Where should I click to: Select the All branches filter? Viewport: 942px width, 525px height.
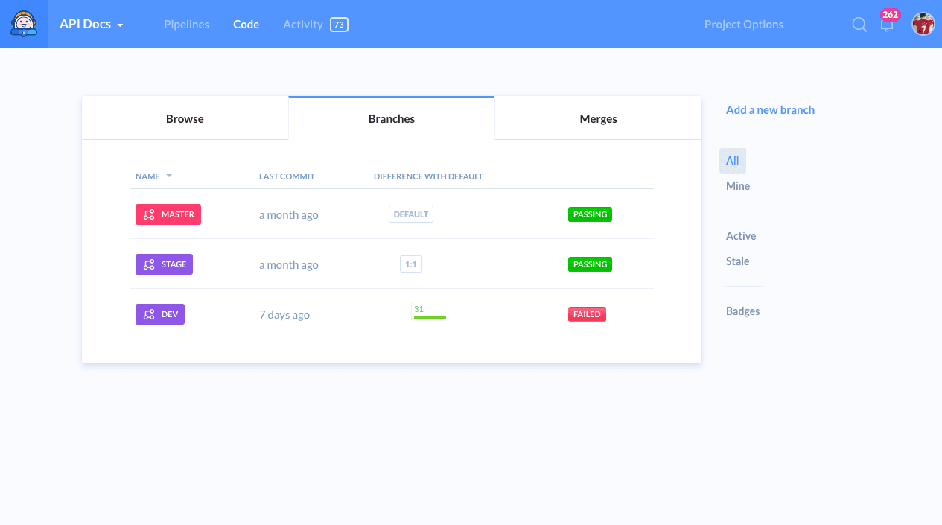[x=733, y=161]
